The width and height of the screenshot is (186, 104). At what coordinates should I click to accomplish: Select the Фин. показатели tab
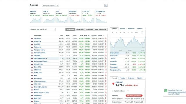[x=101, y=29]
